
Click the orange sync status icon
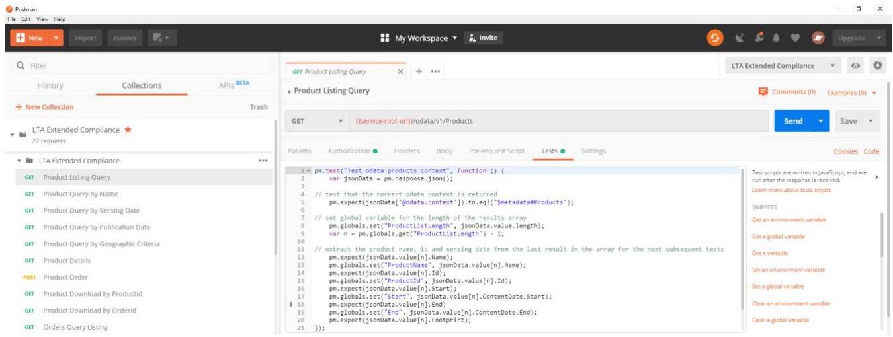coord(716,38)
